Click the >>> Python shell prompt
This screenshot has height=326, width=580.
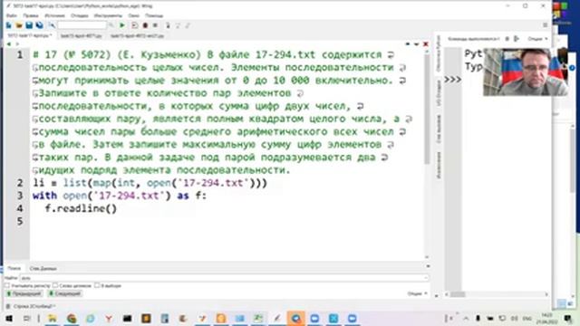(x=453, y=79)
